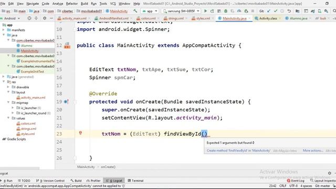Click Scroll from Source target icon in Project panel
This screenshot has width=336, height=189.
pyautogui.click(x=29, y=18)
